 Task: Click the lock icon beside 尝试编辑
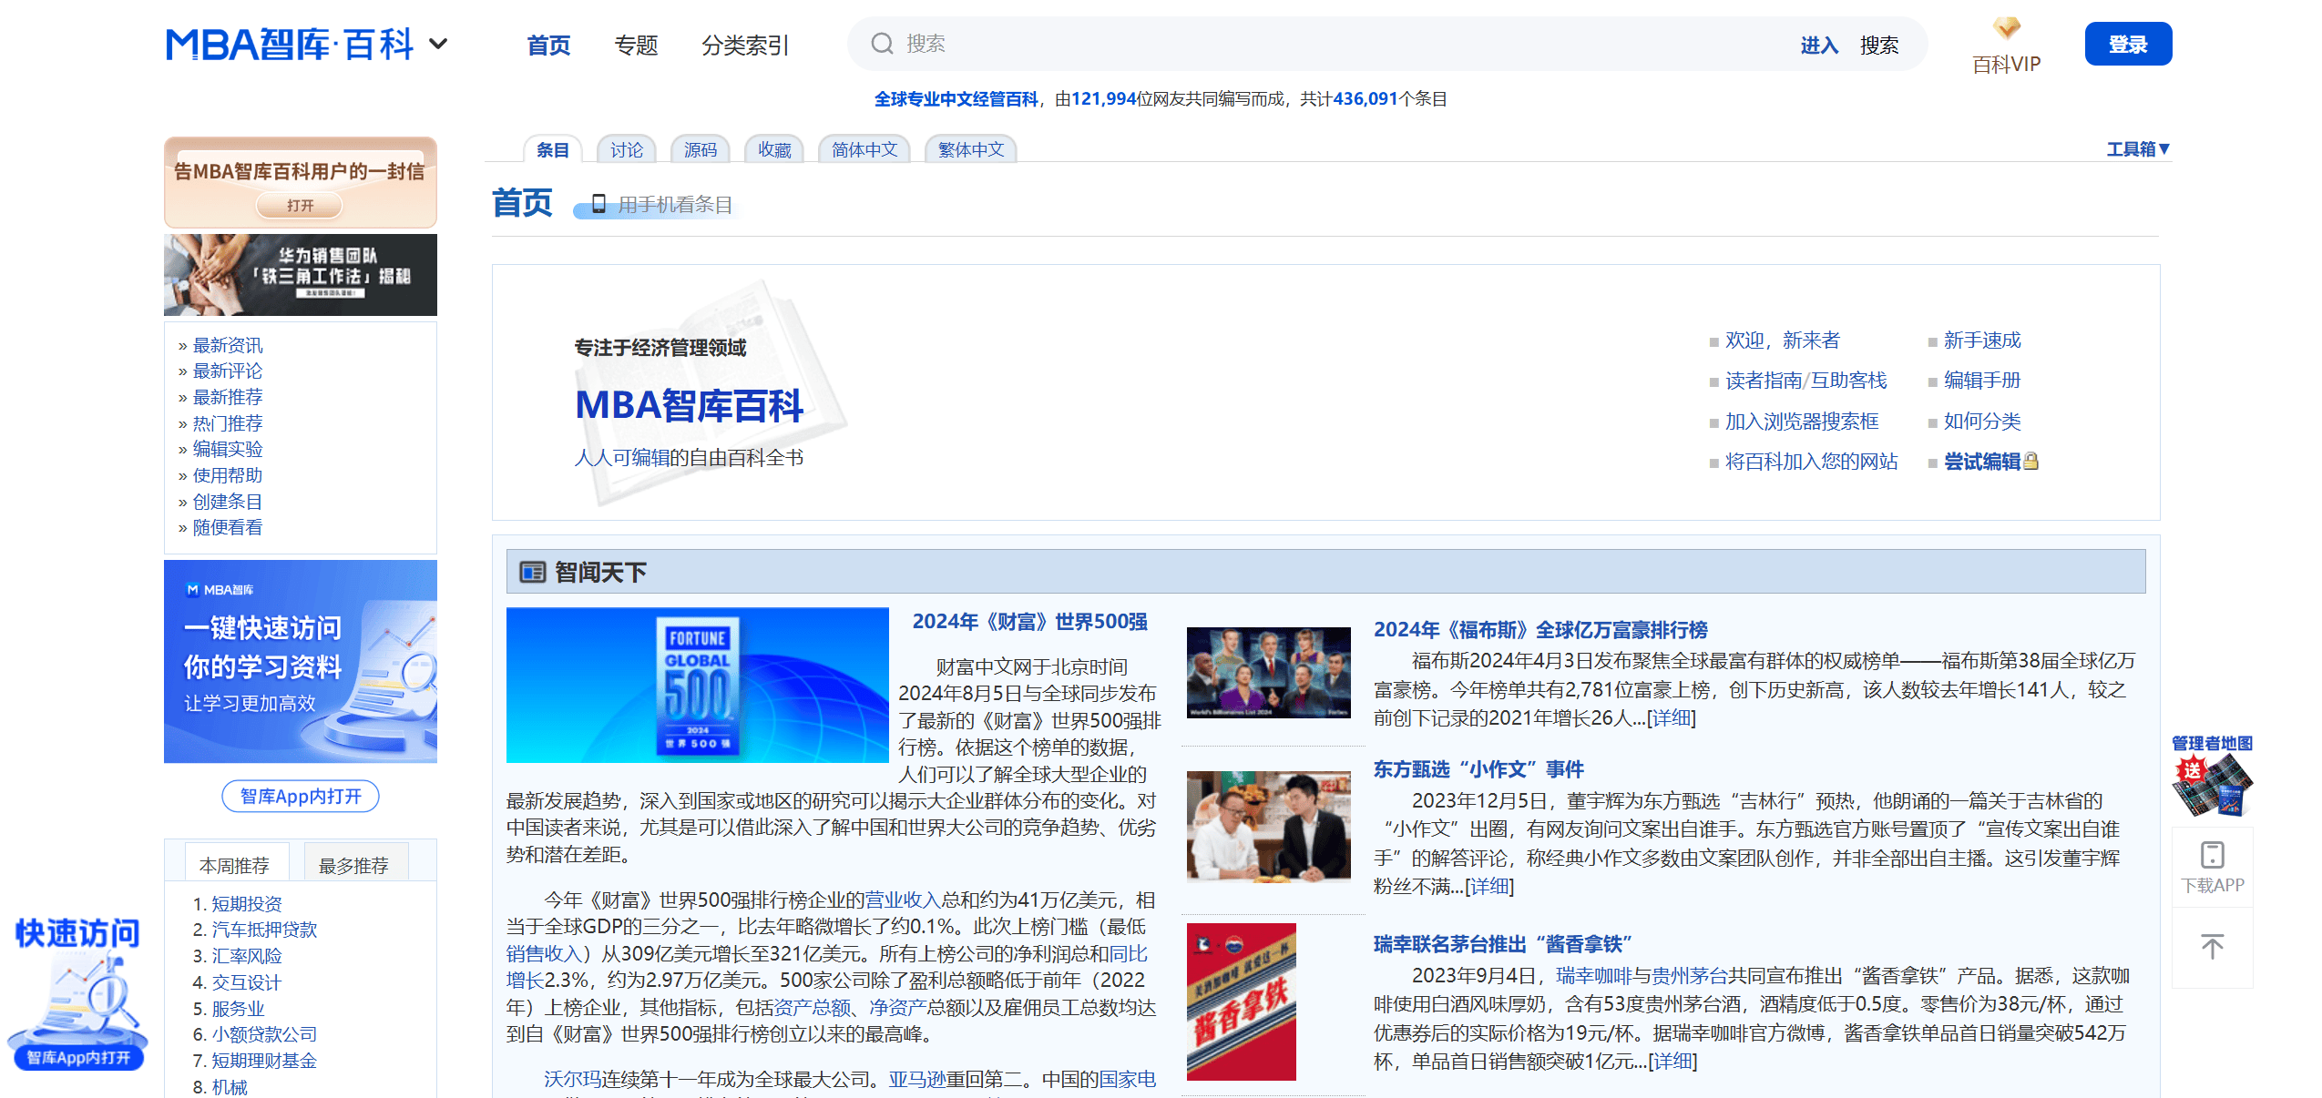[2030, 462]
